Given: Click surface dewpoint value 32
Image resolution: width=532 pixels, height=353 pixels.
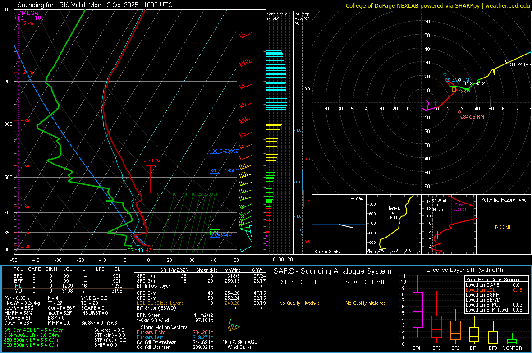Looking at the screenshot, I should click(x=130, y=250).
